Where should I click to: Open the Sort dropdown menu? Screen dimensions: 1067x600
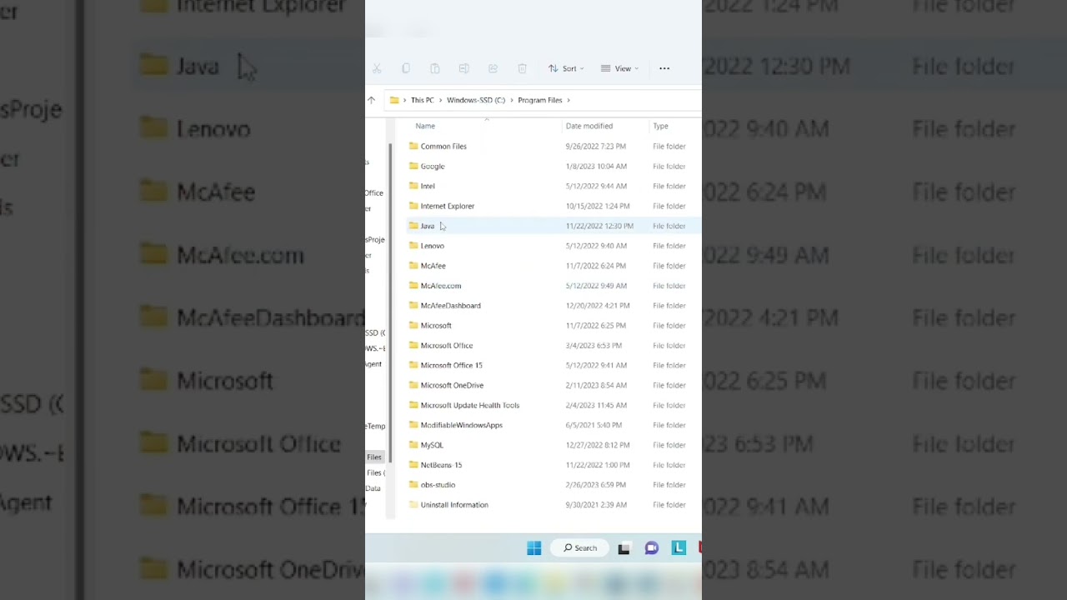[566, 68]
